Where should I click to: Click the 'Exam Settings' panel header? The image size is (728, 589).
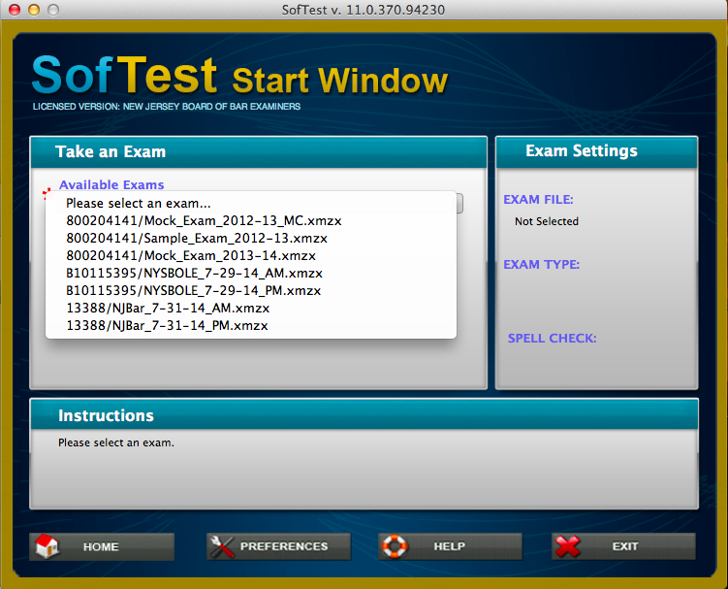(x=596, y=151)
